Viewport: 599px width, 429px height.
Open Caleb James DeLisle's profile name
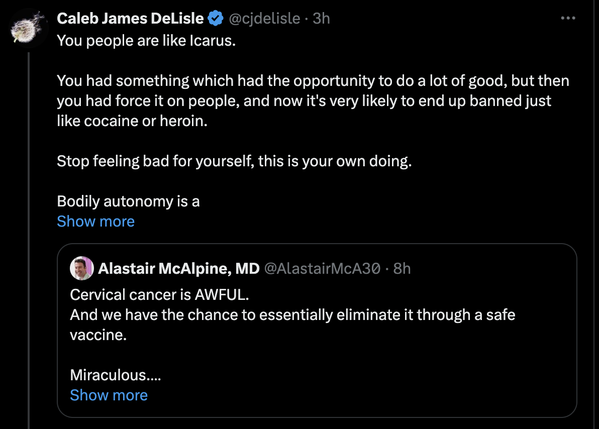pos(131,19)
